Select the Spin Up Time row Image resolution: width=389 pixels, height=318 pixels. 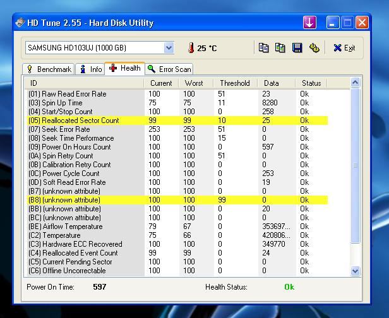point(177,103)
